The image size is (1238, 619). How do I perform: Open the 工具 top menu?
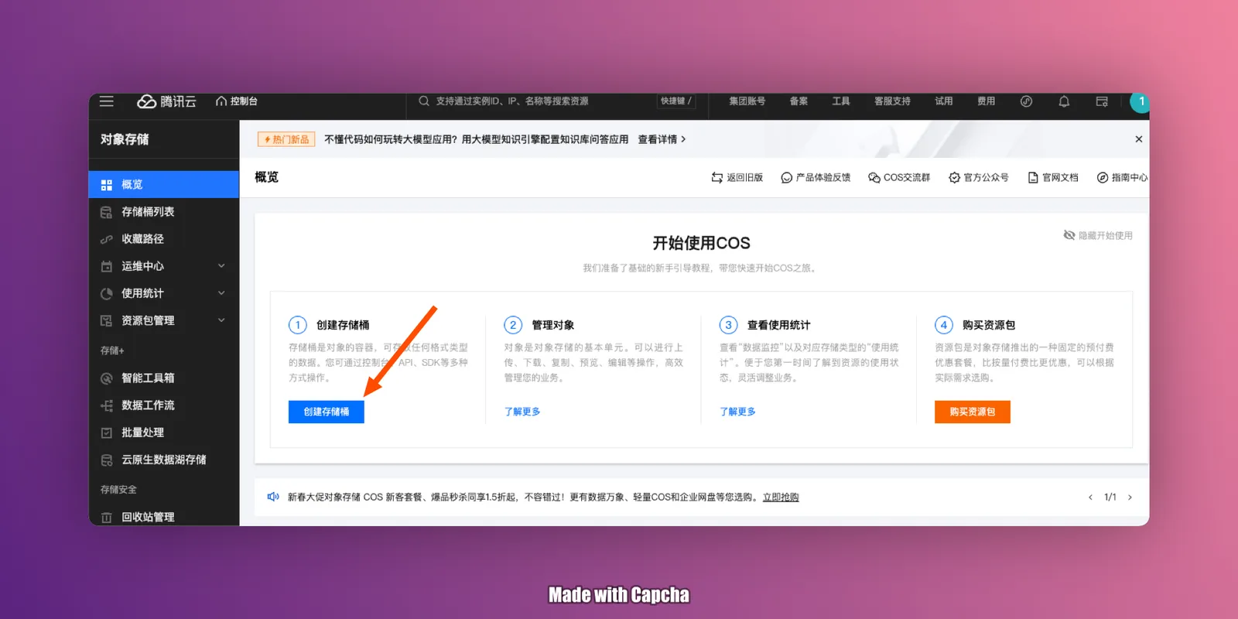841,101
